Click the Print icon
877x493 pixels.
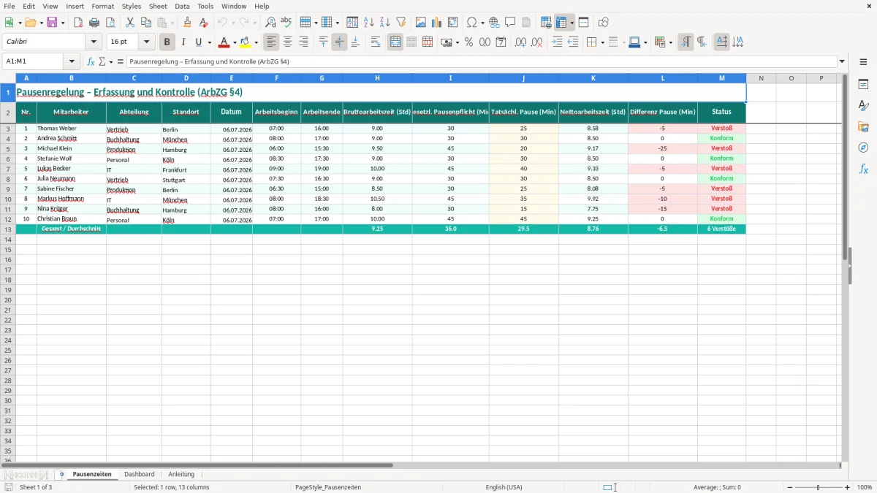(x=94, y=23)
